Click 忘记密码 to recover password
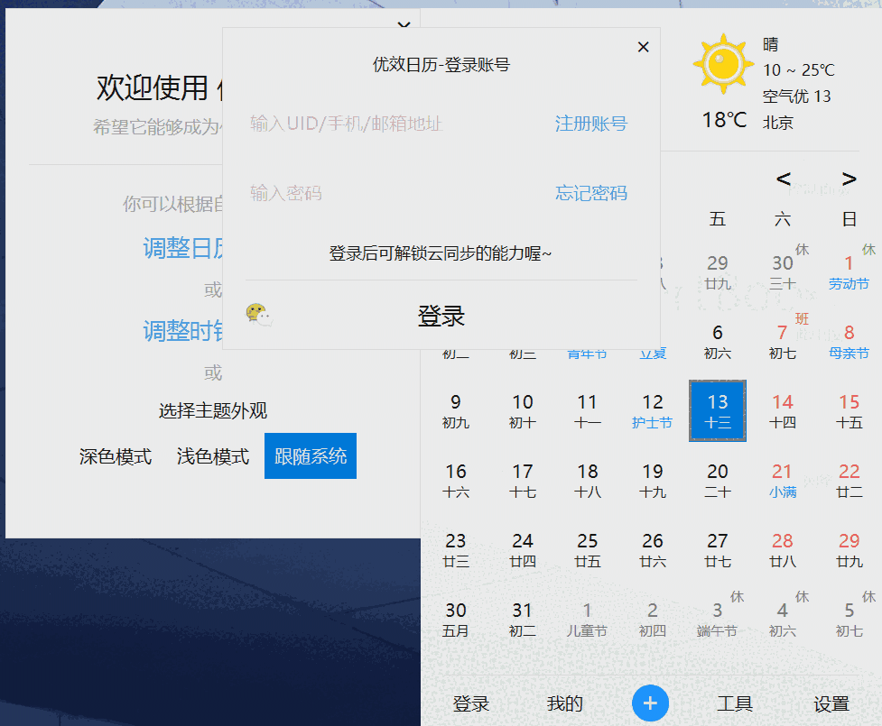This screenshot has height=726, width=882. pos(590,193)
